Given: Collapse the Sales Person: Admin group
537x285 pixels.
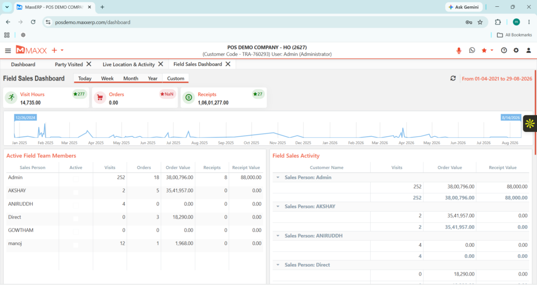Looking at the screenshot, I should 278,178.
